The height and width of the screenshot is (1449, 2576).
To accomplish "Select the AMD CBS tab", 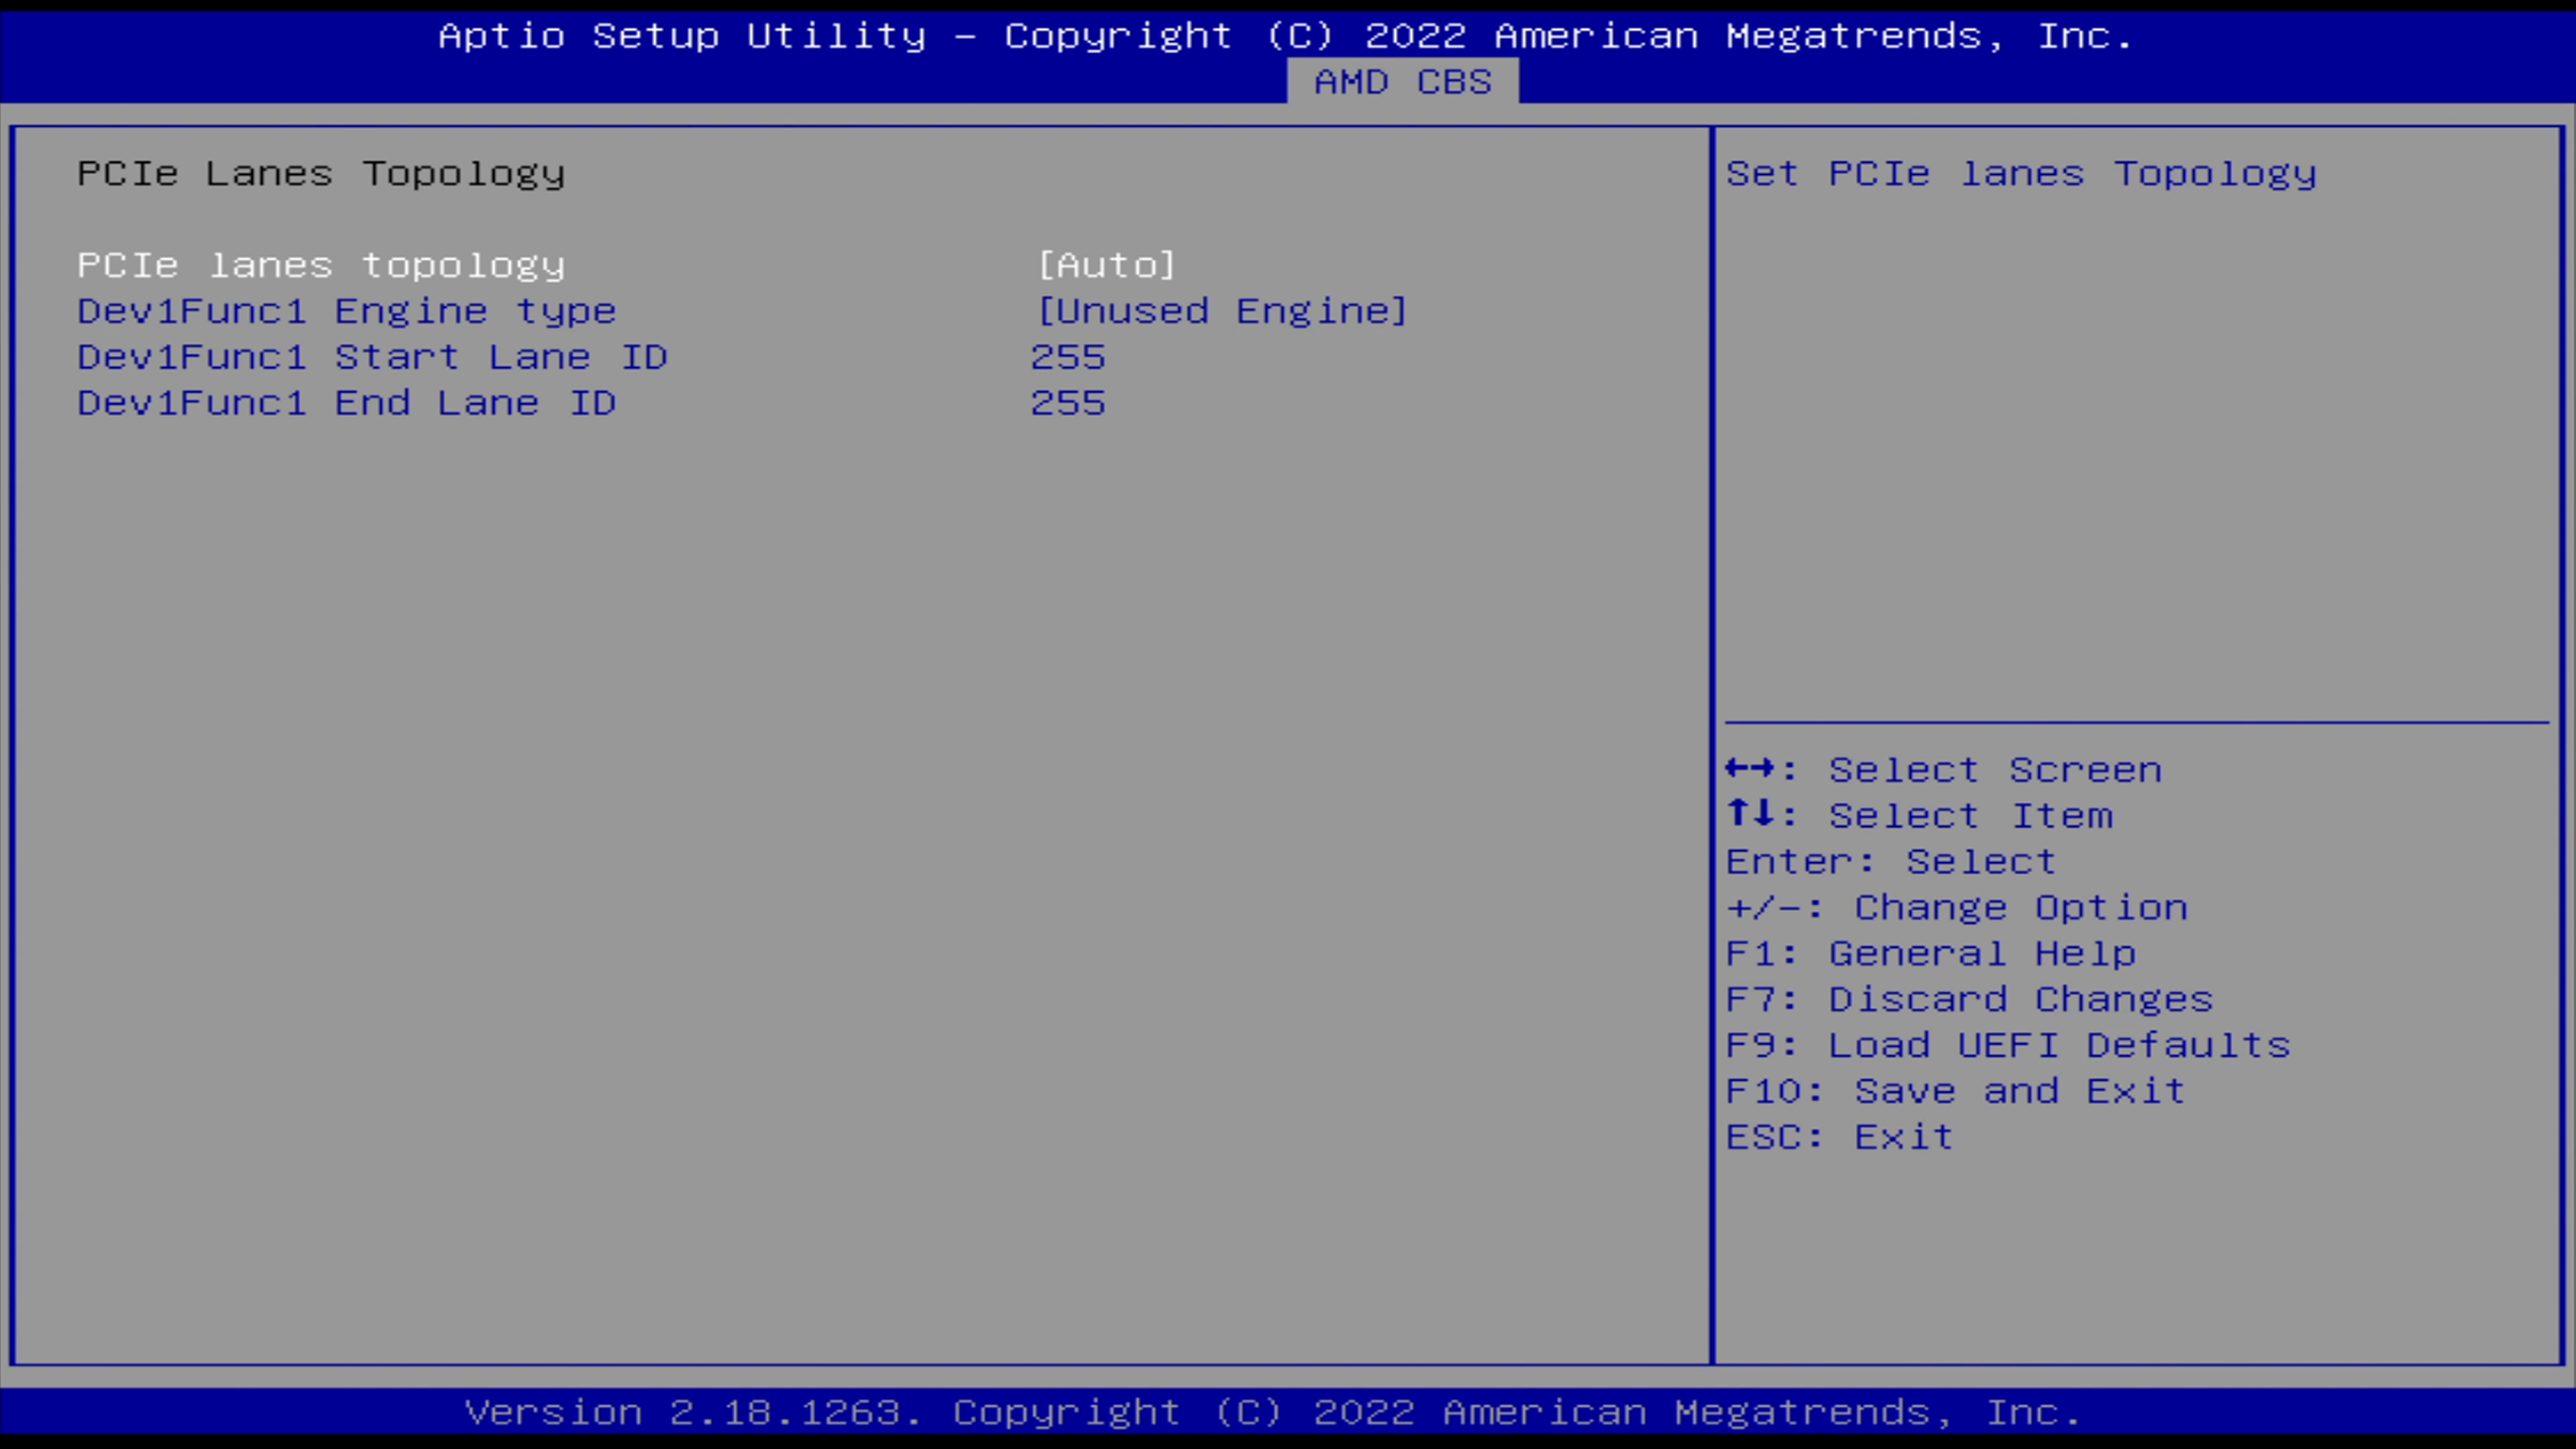I will coord(1402,82).
